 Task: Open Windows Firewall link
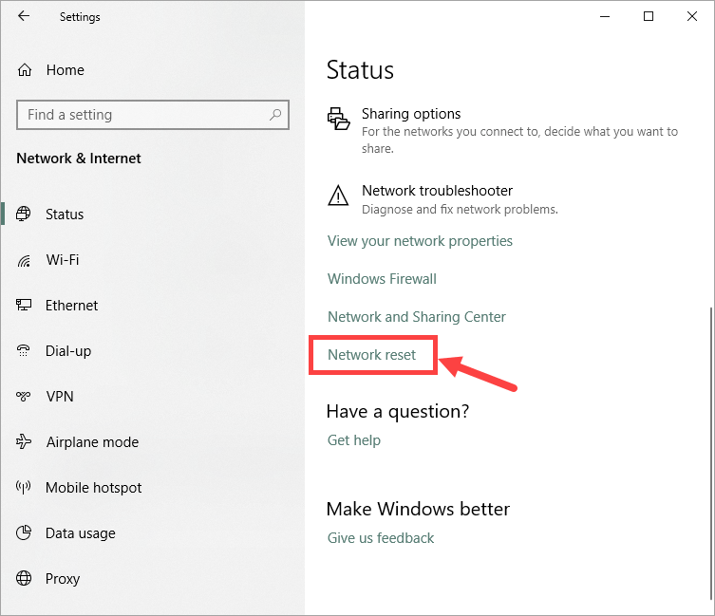click(x=382, y=279)
